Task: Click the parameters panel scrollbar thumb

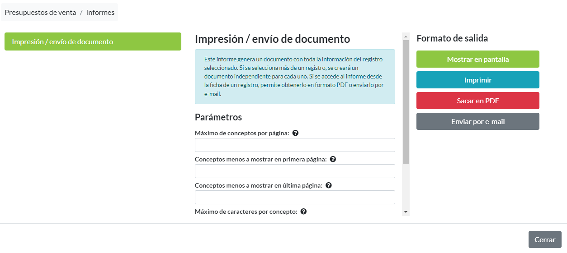Action: [x=406, y=101]
